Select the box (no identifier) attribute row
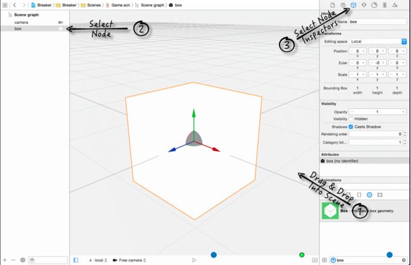 coord(365,161)
